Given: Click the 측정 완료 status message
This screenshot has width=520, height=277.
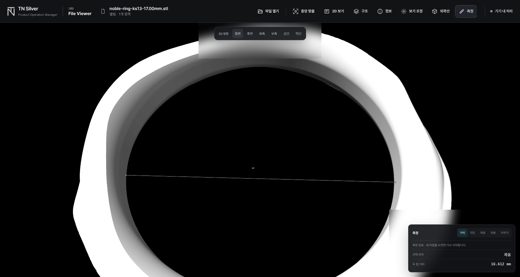Looking at the screenshot, I should [x=439, y=245].
